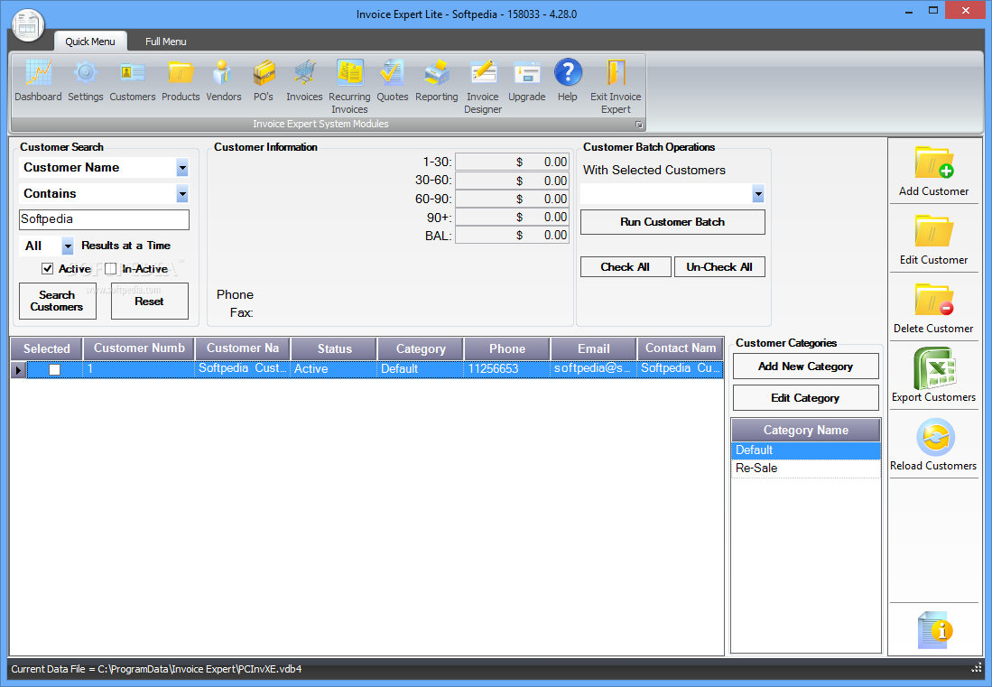Open the Invoices module
The width and height of the screenshot is (992, 687).
[x=304, y=79]
